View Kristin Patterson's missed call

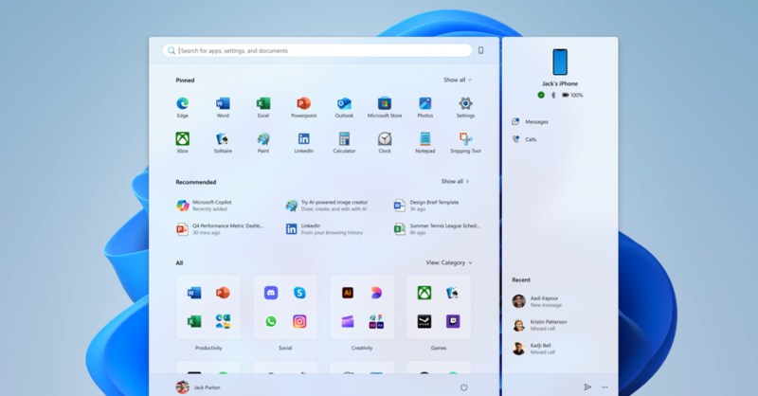tap(540, 325)
